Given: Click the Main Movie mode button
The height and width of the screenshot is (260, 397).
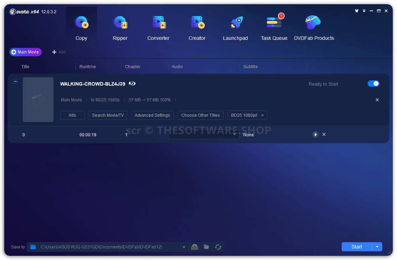Looking at the screenshot, I should [x=26, y=52].
